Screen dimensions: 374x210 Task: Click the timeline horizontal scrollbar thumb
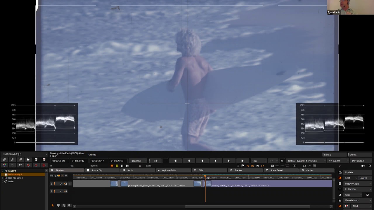(x=247, y=207)
